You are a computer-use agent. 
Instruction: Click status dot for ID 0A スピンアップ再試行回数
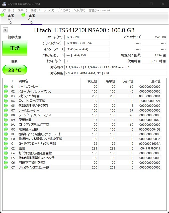tap(6, 124)
